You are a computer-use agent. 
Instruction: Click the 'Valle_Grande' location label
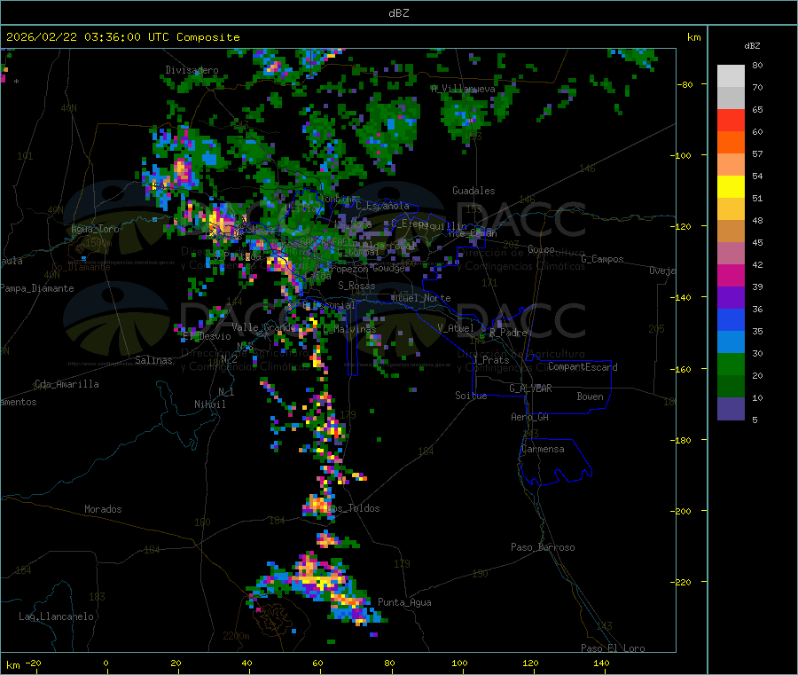[264, 326]
